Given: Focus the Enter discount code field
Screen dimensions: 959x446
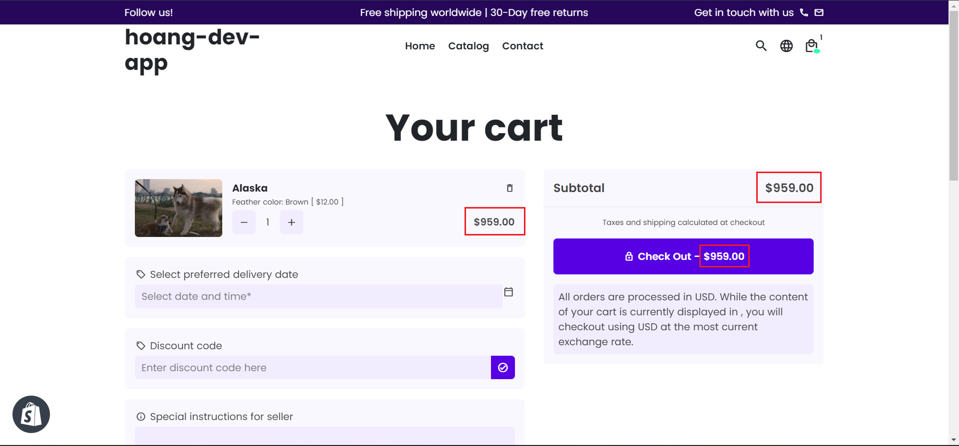Looking at the screenshot, I should pos(313,368).
